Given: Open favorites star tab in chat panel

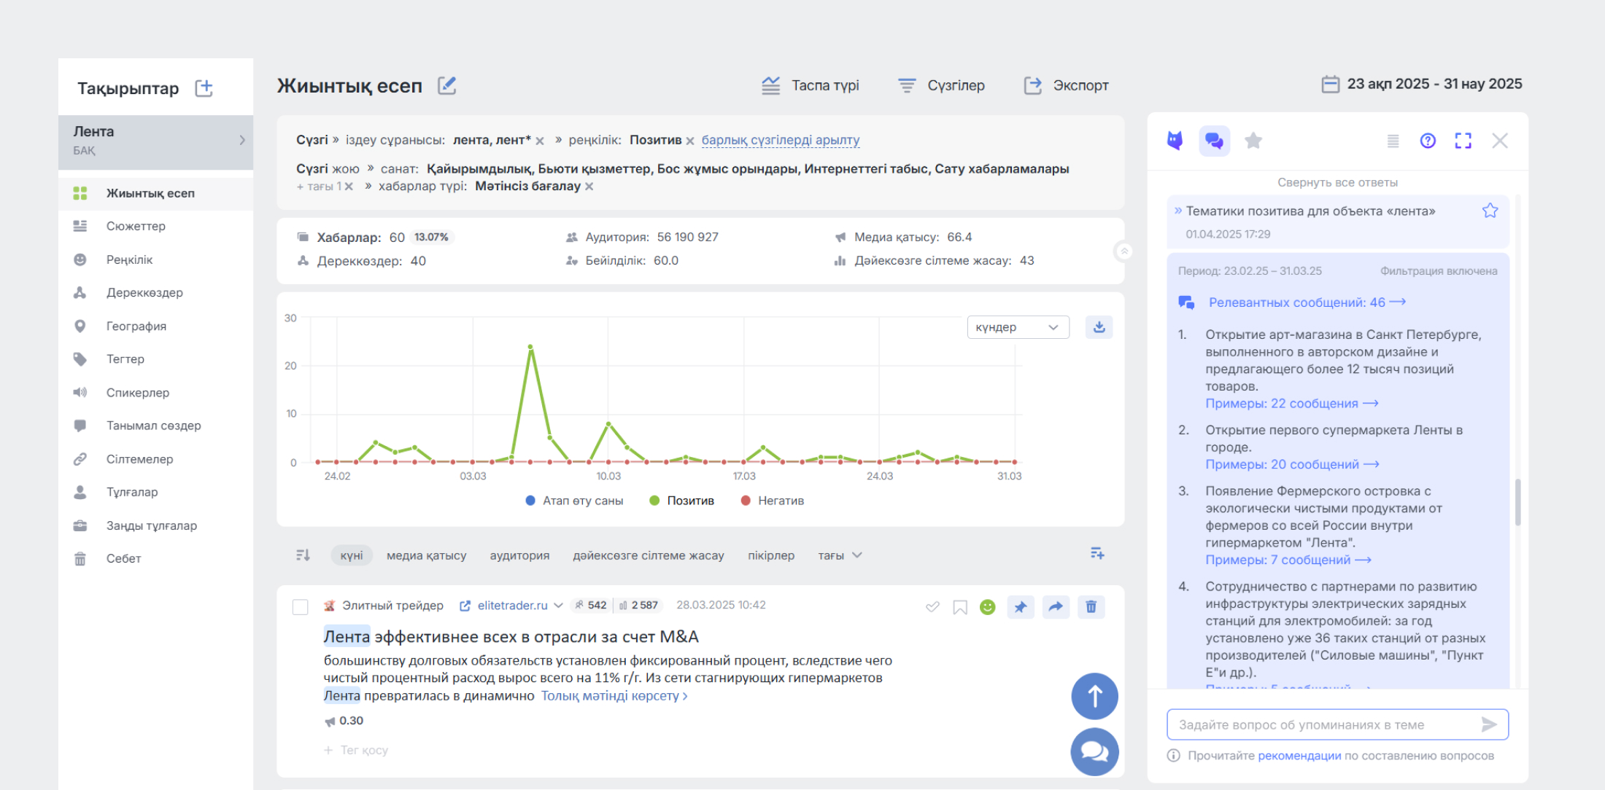Looking at the screenshot, I should (1253, 140).
